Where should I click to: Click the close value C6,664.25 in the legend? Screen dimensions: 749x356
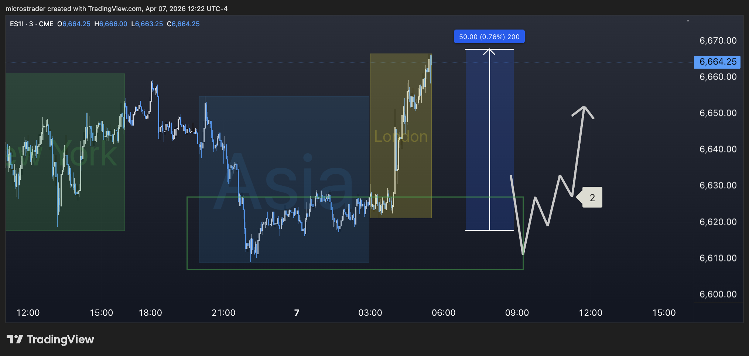183,24
